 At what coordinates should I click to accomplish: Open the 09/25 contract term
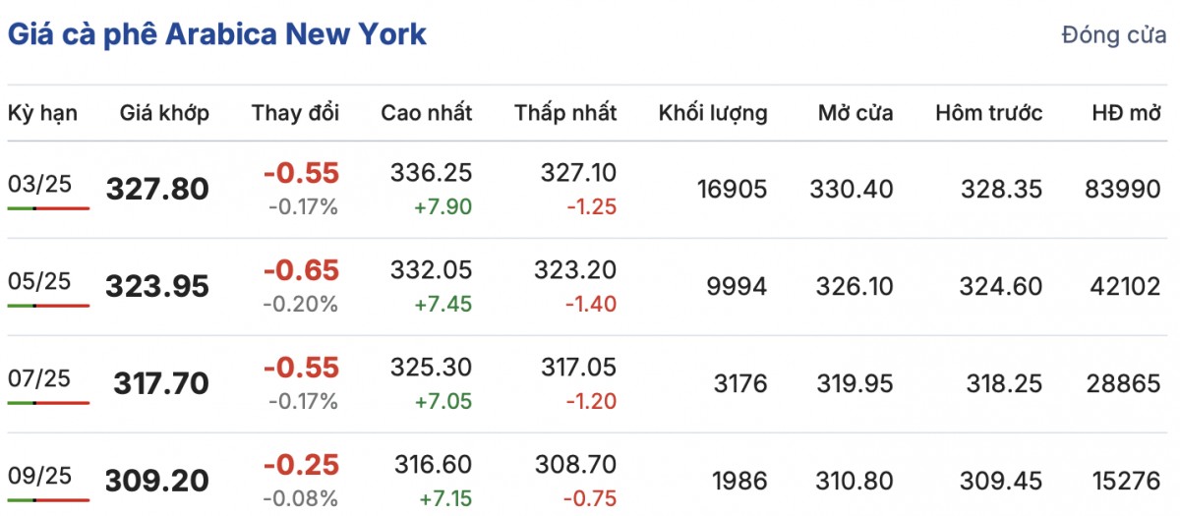coord(40,476)
